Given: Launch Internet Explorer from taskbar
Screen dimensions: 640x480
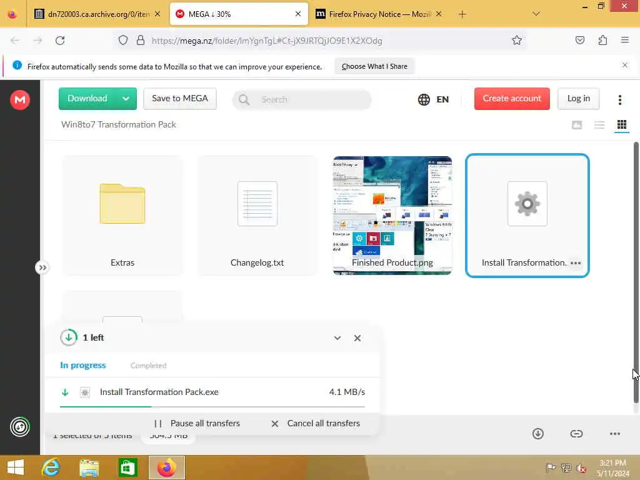Looking at the screenshot, I should tap(51, 467).
